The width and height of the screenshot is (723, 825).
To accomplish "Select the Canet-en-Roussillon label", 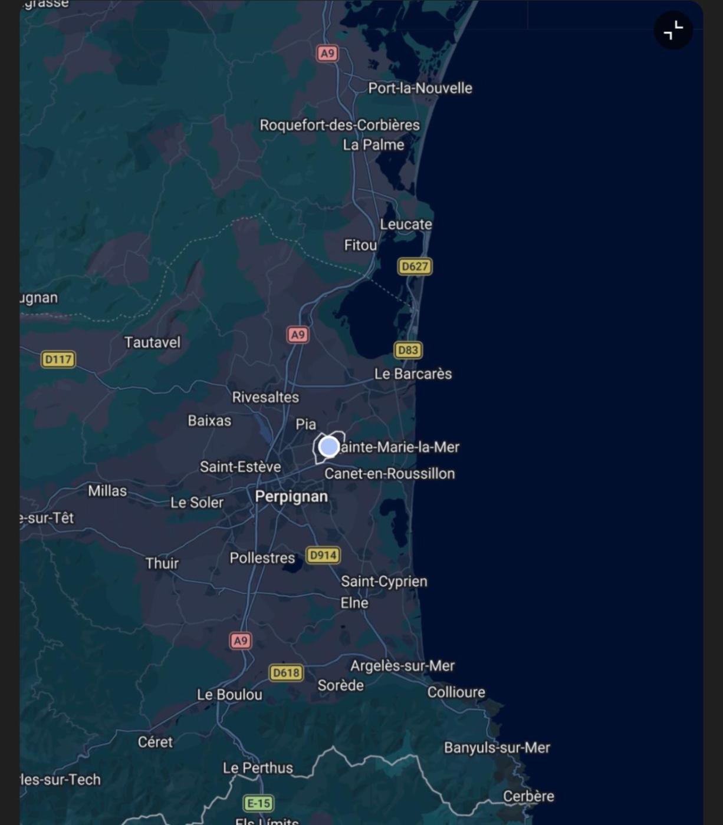I will pyautogui.click(x=389, y=474).
